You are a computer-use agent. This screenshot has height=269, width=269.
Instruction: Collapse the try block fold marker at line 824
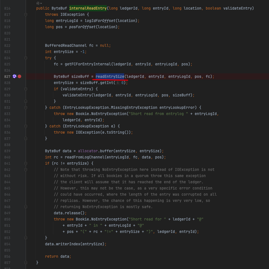coord(26,58)
